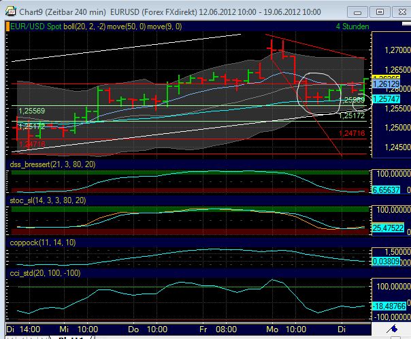The image size is (411, 339).
Task: Select the cci_std(20, 100, -100) indicator title
Action: pos(45,273)
